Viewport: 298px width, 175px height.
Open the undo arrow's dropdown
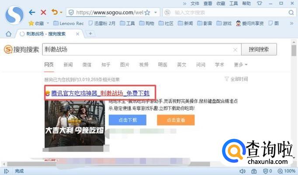[61, 13]
